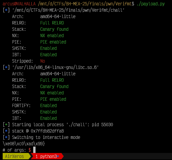The image size is (172, 160).
Task: Click the first 'amd64-64-little' Arch value
Action: coord(58,17)
